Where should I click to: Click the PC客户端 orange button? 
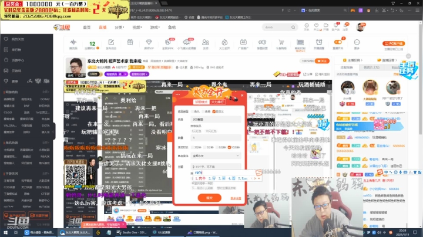click(x=394, y=43)
